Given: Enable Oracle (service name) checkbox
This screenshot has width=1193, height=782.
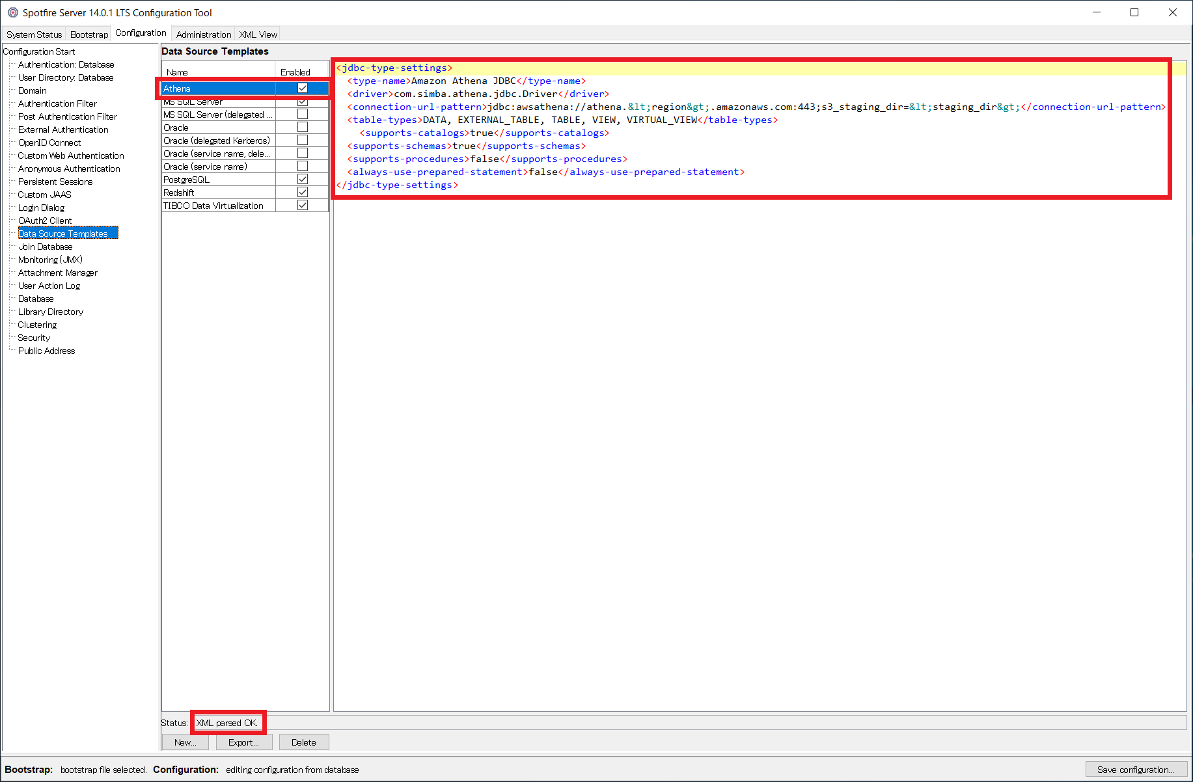Looking at the screenshot, I should 303,166.
